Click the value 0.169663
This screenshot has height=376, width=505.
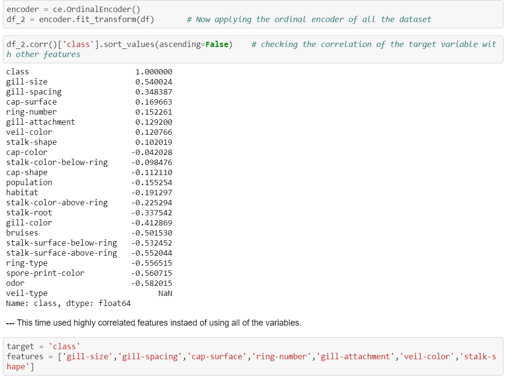(154, 102)
